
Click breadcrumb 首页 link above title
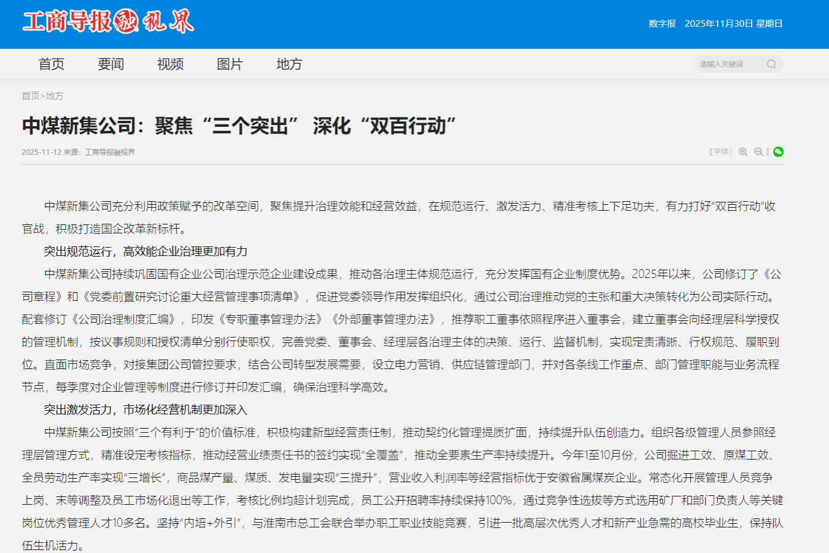click(30, 96)
